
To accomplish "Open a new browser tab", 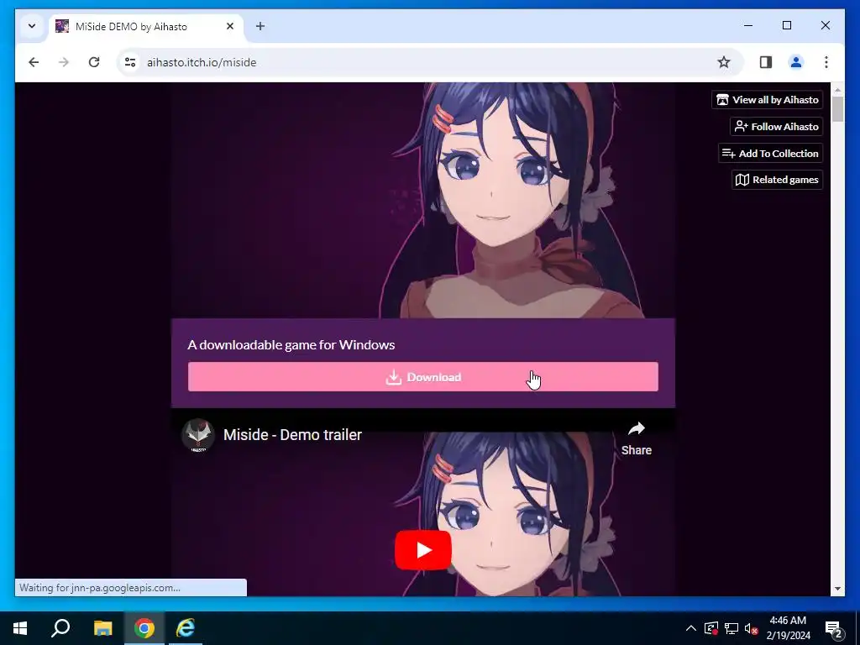I will (x=260, y=26).
